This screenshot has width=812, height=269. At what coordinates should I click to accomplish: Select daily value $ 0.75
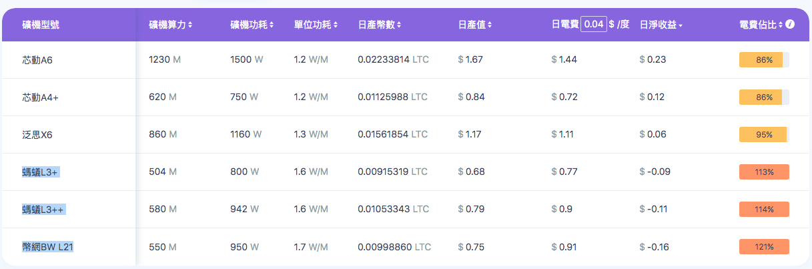click(472, 246)
